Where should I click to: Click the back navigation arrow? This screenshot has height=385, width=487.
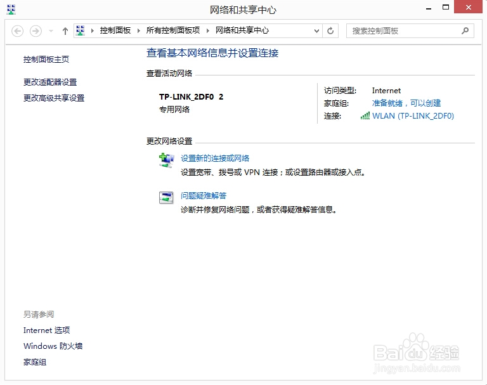(17, 31)
